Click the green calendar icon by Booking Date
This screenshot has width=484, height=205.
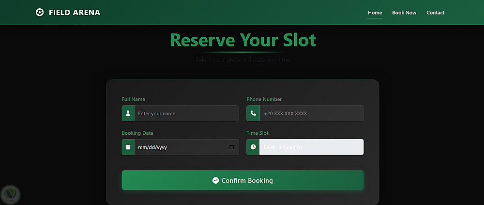128,147
